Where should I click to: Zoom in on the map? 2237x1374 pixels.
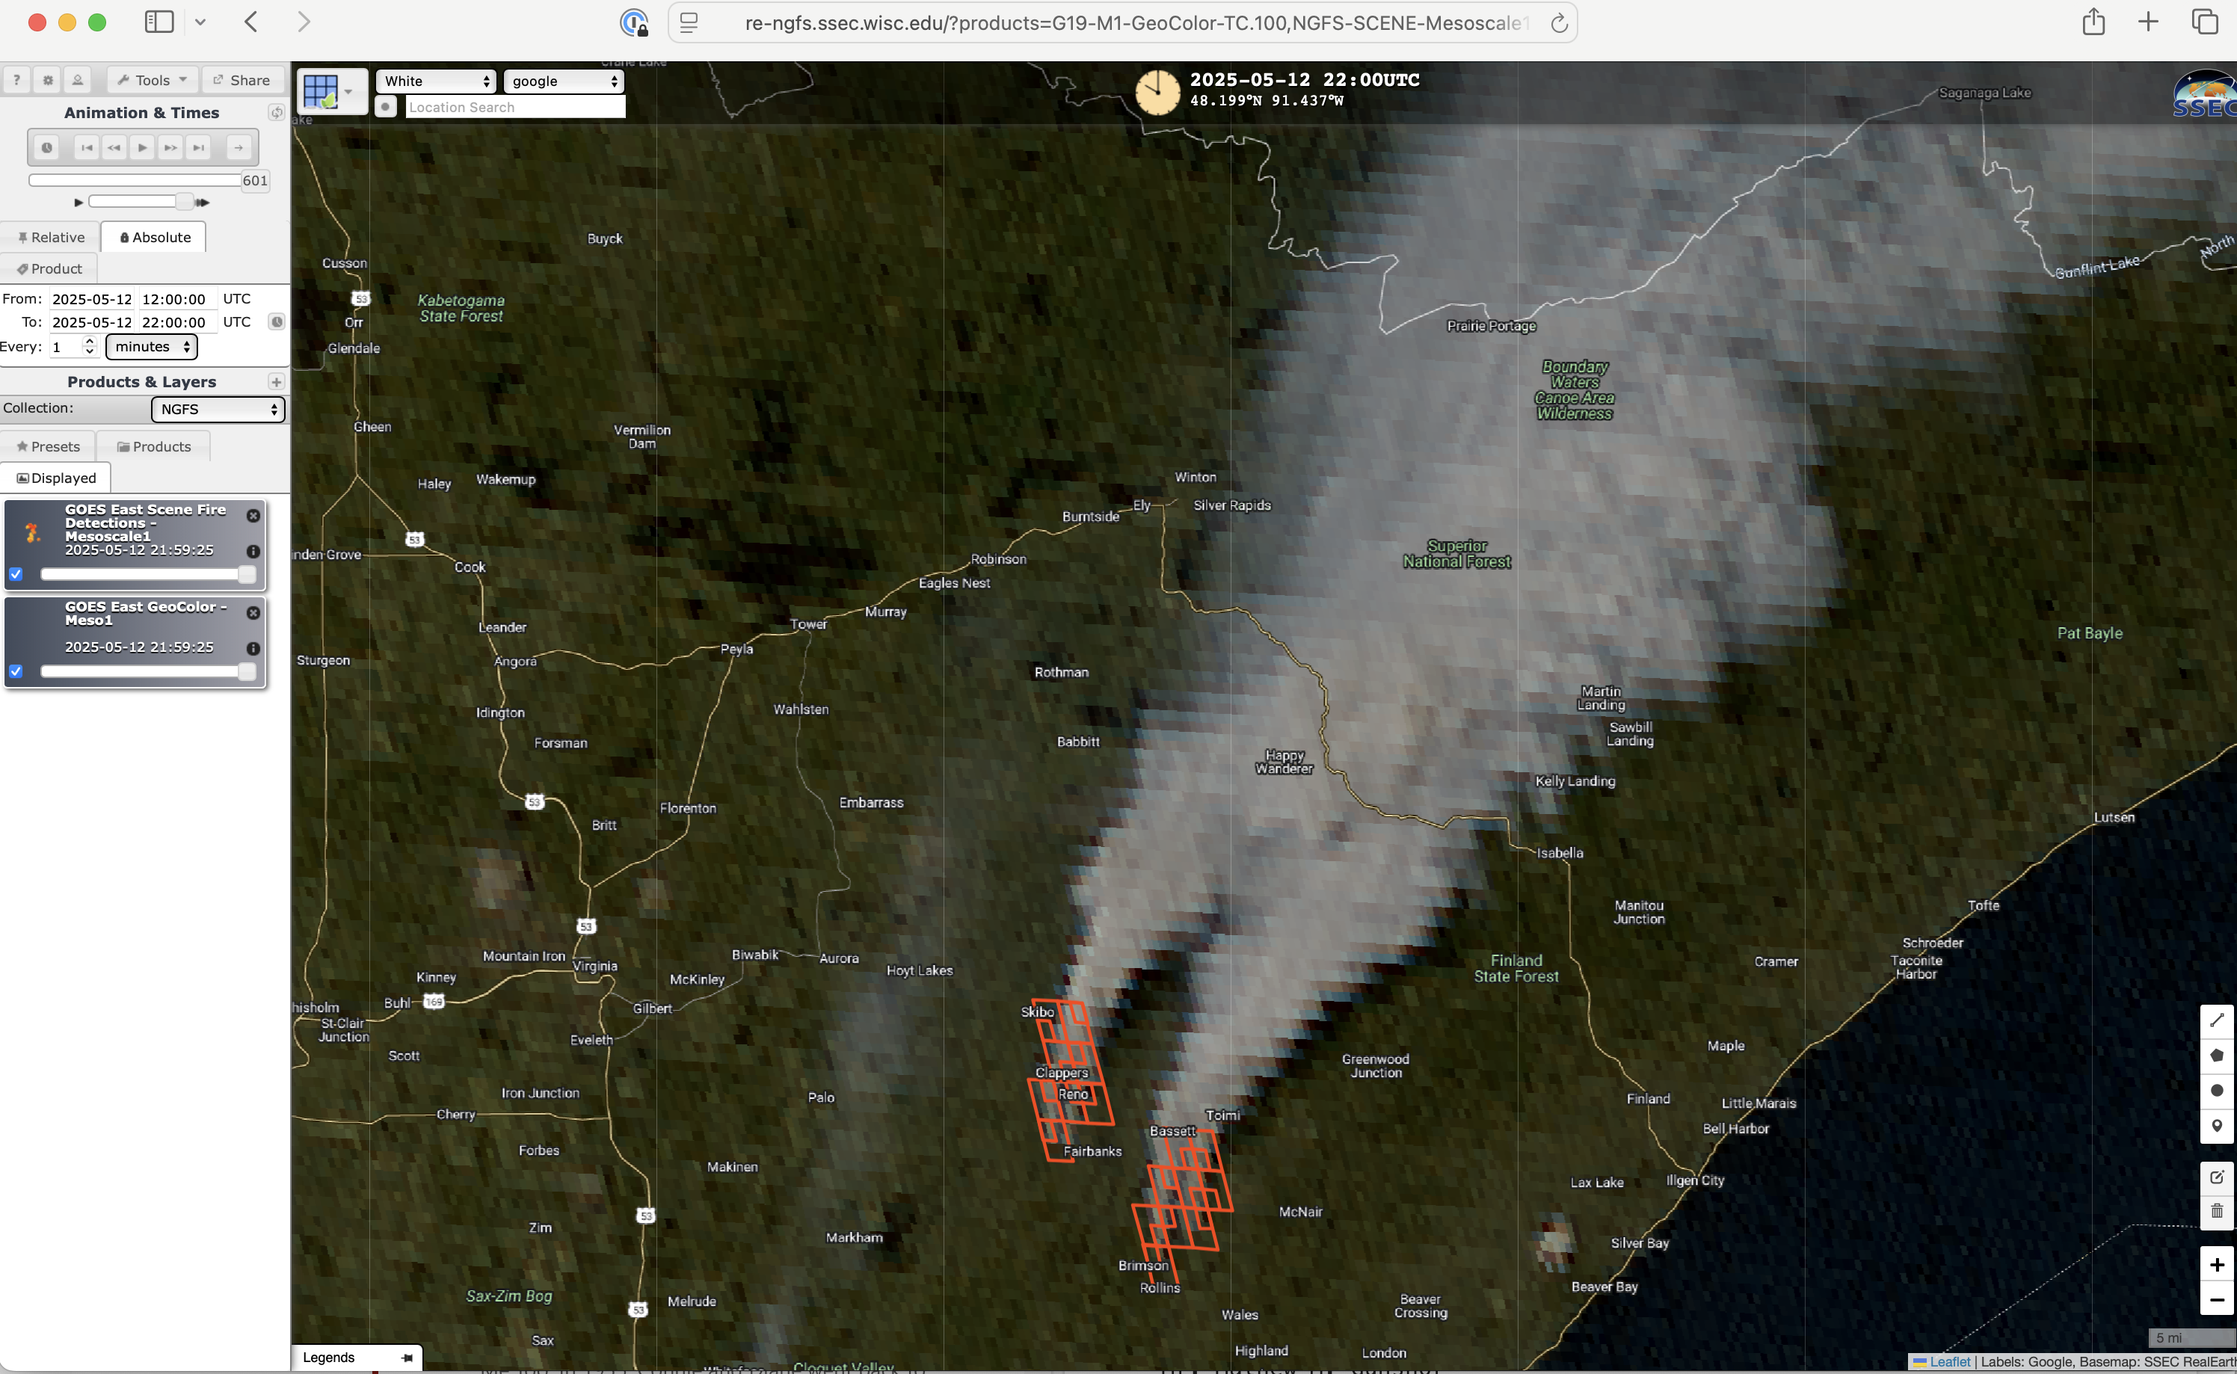pos(2217,1265)
